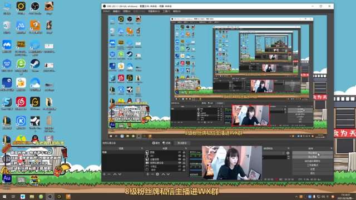The height and width of the screenshot is (200, 356).
Task: Open the dog1 image file on the desktop
Action: (49, 8)
